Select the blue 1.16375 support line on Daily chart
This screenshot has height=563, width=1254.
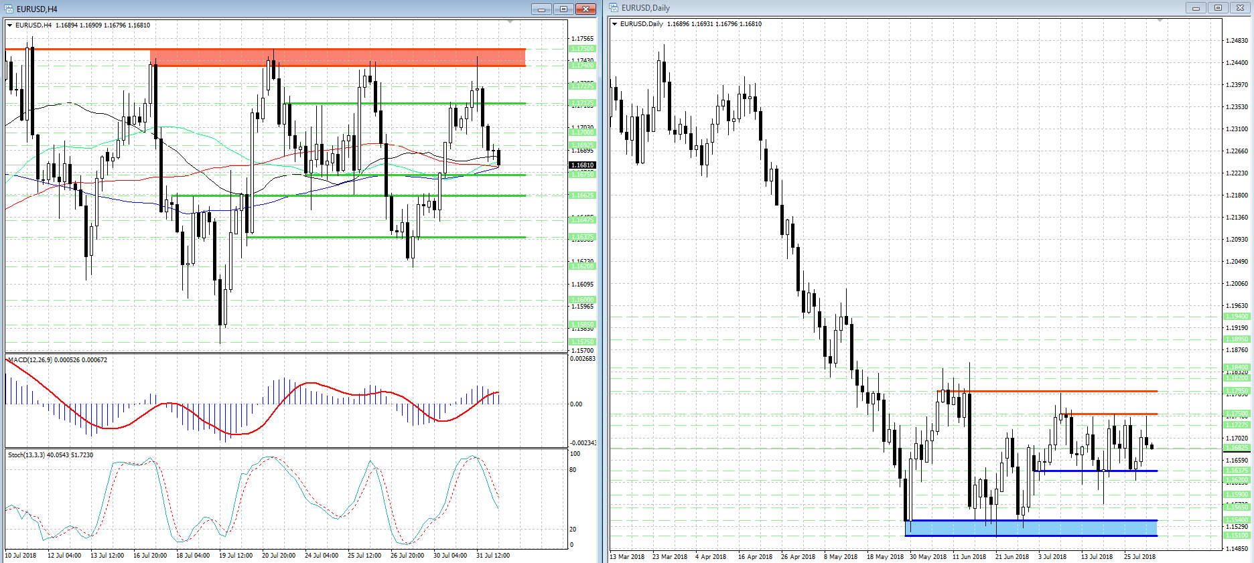[x=1096, y=471]
